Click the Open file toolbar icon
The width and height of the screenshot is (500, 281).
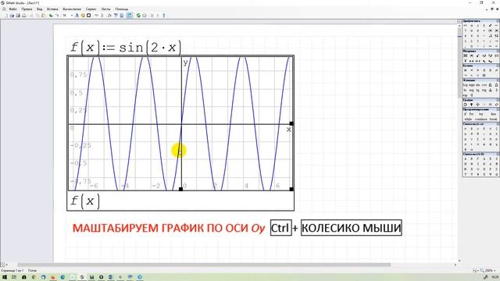[12, 16]
